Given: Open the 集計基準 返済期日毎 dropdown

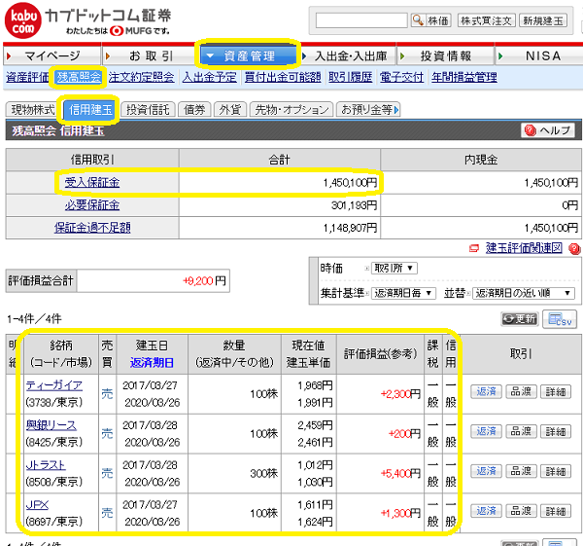Looking at the screenshot, I should point(403,293).
